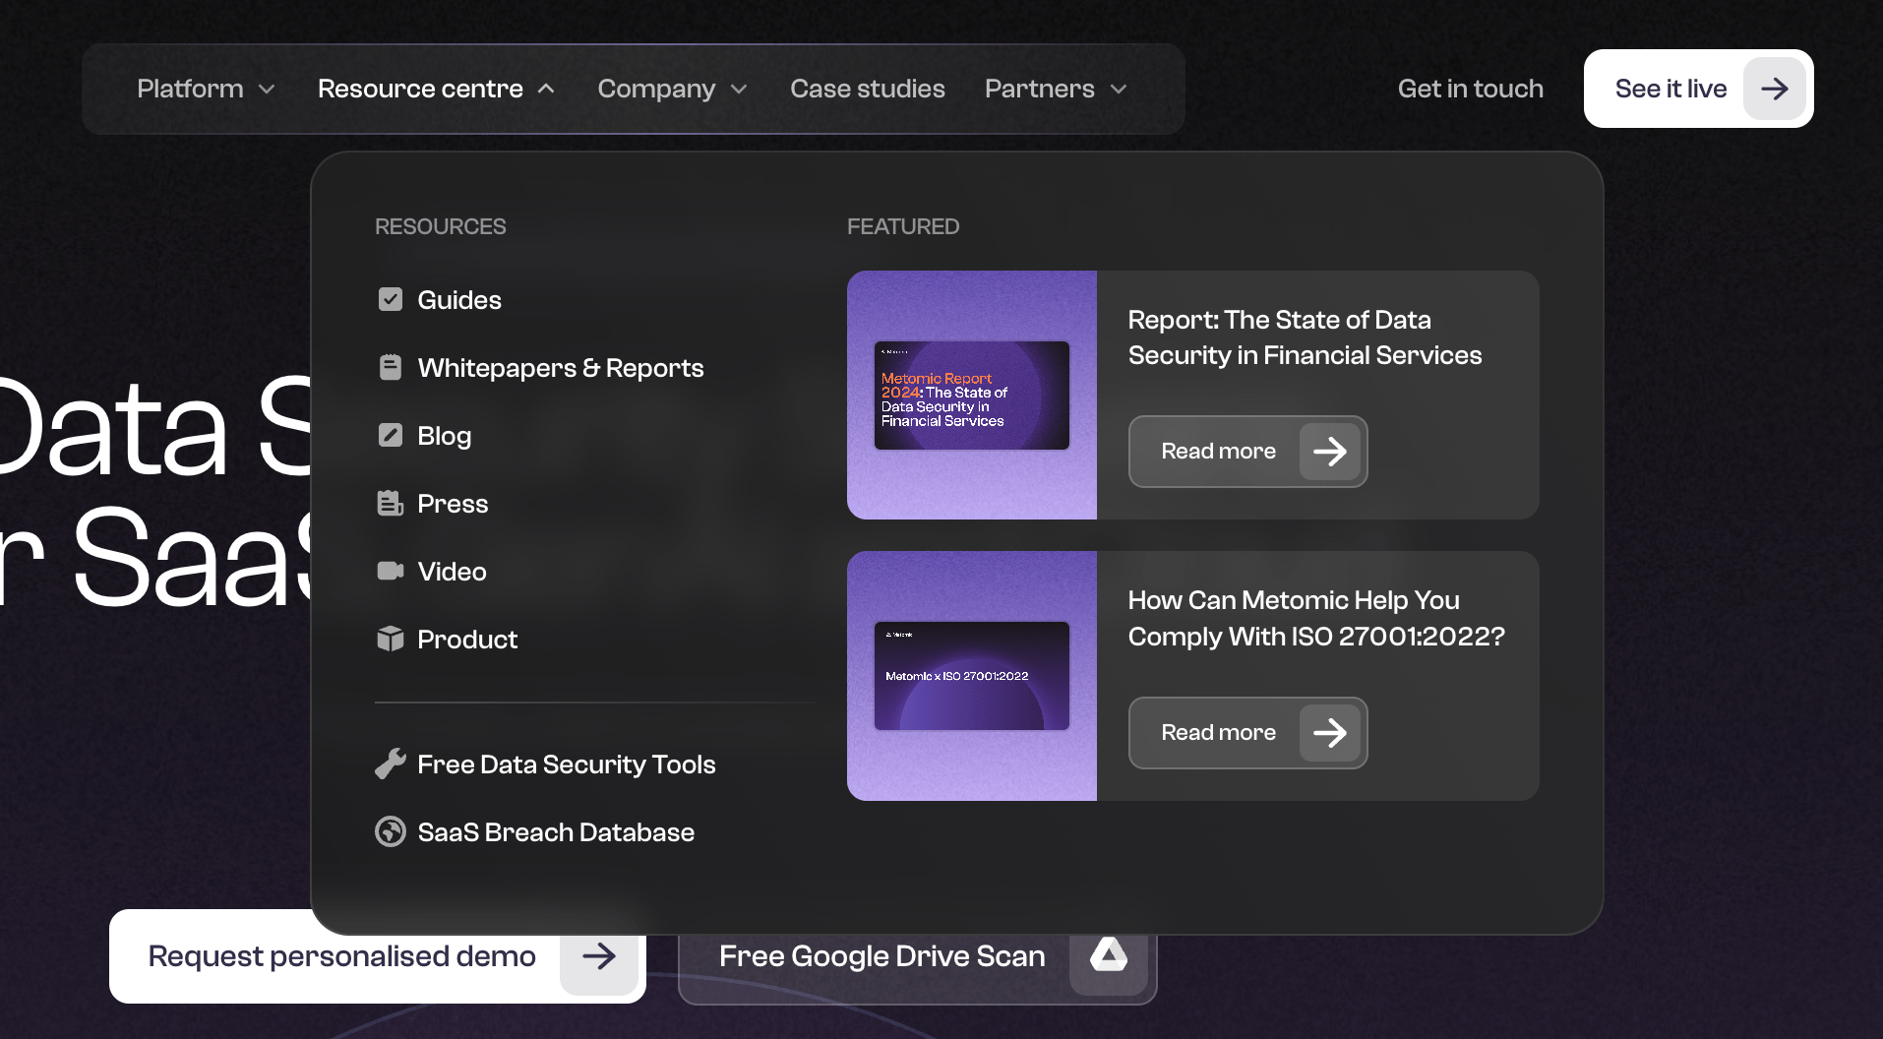The height and width of the screenshot is (1039, 1883).
Task: Switch to Case studies
Action: 867,89
